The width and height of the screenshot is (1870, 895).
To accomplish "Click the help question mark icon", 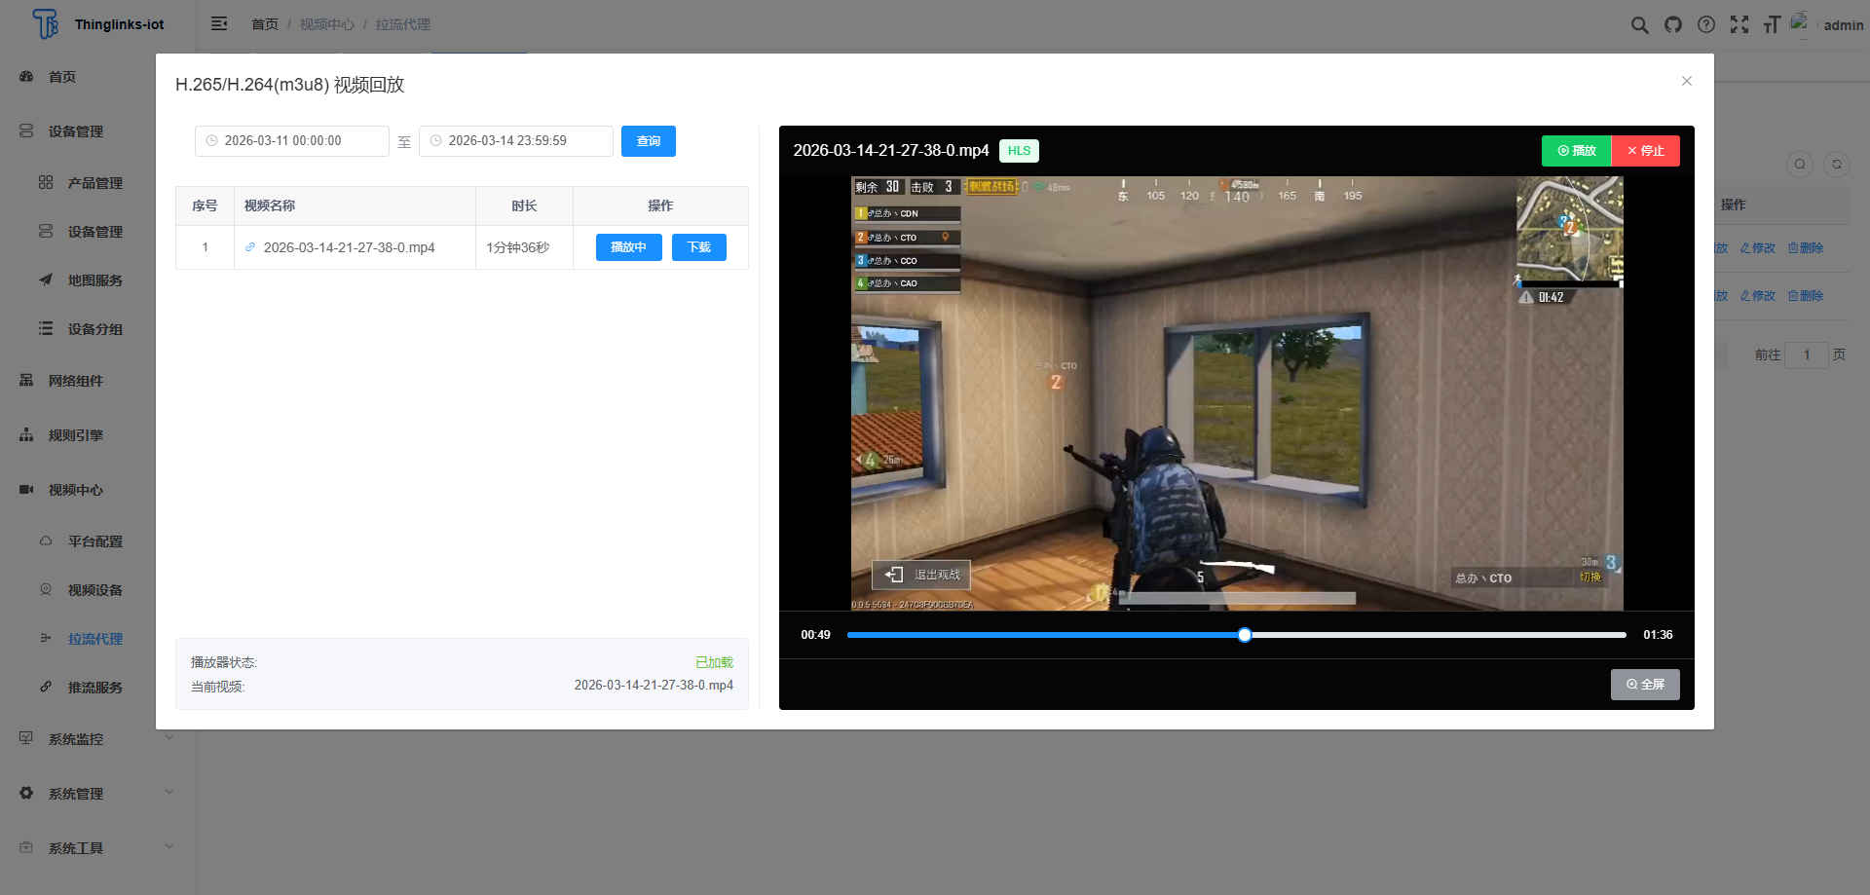I will (1706, 25).
